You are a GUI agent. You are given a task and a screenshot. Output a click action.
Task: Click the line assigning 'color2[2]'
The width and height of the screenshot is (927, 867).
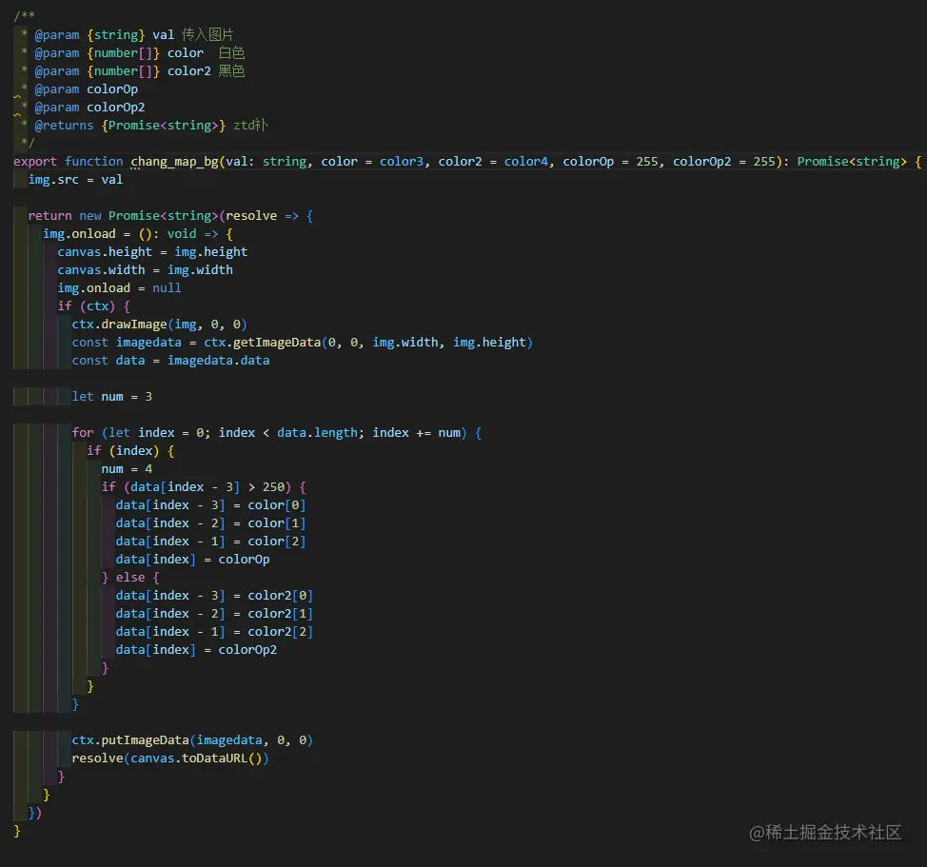[214, 632]
